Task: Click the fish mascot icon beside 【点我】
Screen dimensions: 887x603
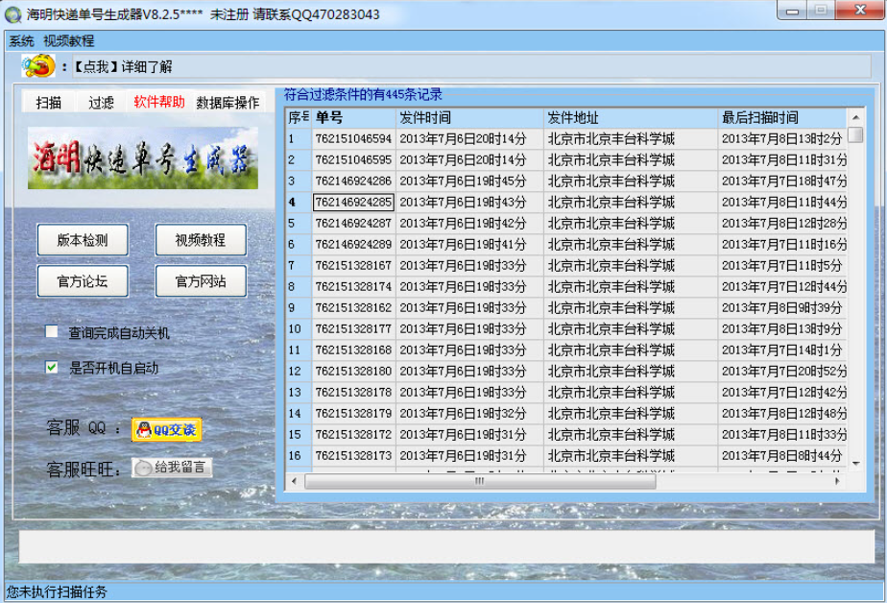Action: (38, 66)
